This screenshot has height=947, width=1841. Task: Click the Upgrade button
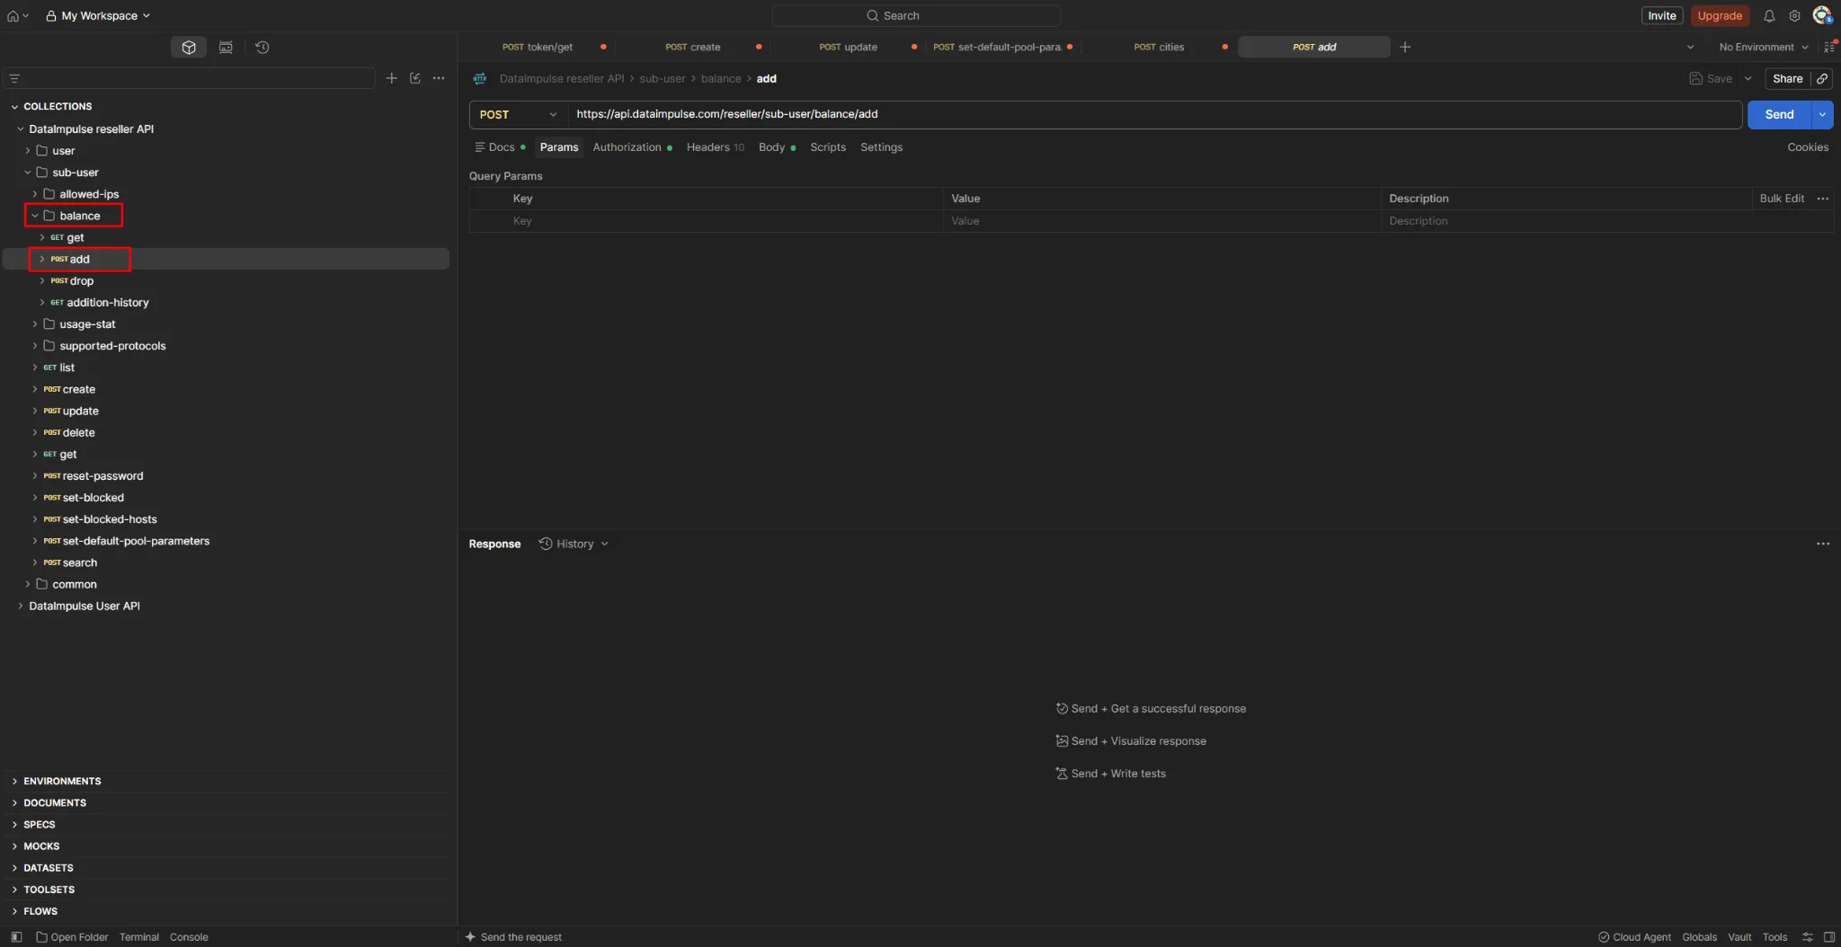coord(1720,15)
